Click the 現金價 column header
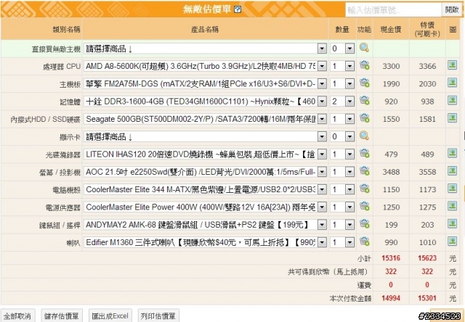The height and width of the screenshot is (322, 465). (x=391, y=29)
